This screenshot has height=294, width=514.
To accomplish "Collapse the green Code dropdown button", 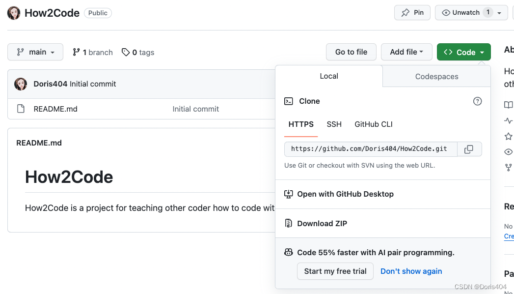I will (463, 52).
